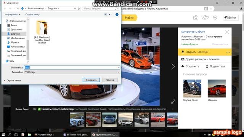Click the Поделиться share button
The image size is (244, 137).
pyautogui.click(x=215, y=66)
